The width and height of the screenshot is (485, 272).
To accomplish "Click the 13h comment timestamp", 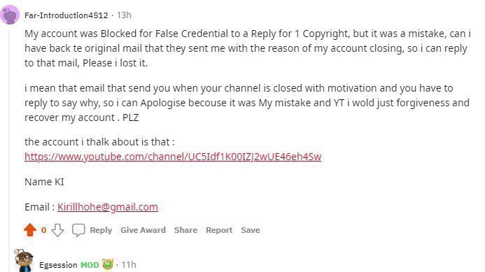I will tap(124, 15).
